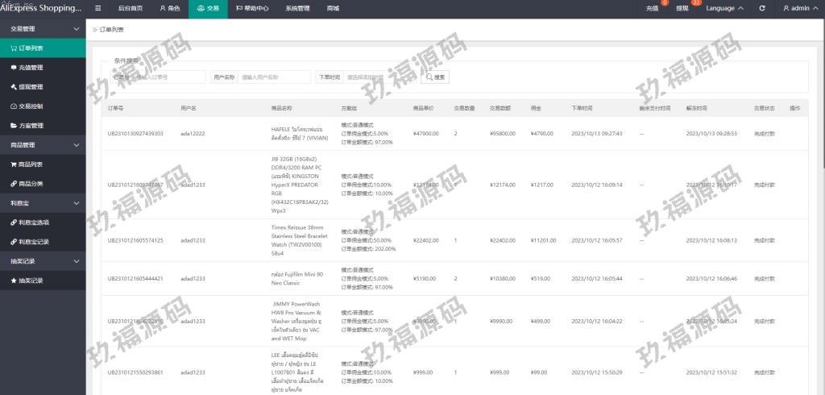Switch to the 角色 top menu

coord(169,8)
